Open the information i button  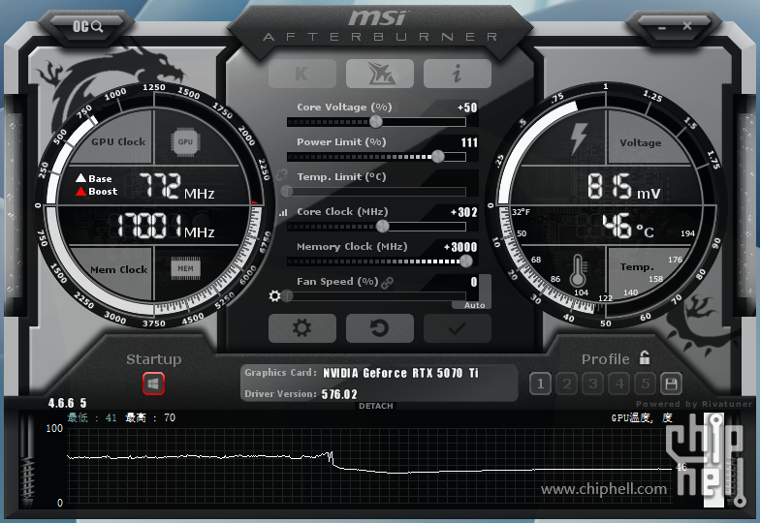coord(458,74)
